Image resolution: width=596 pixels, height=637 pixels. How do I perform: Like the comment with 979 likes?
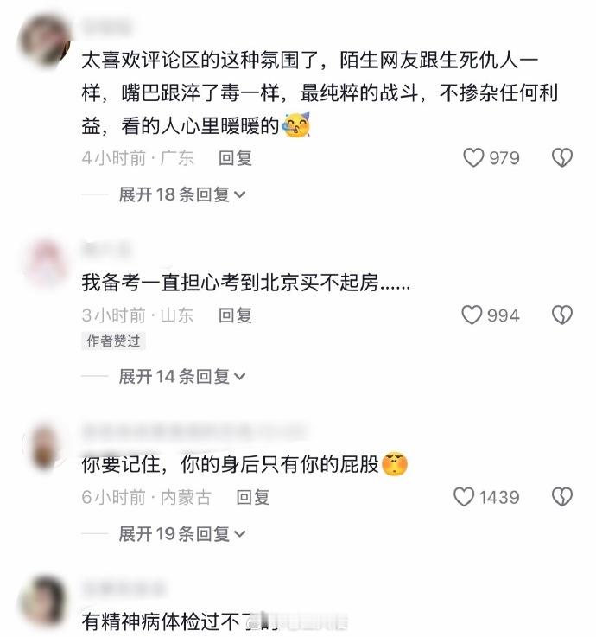tap(473, 157)
